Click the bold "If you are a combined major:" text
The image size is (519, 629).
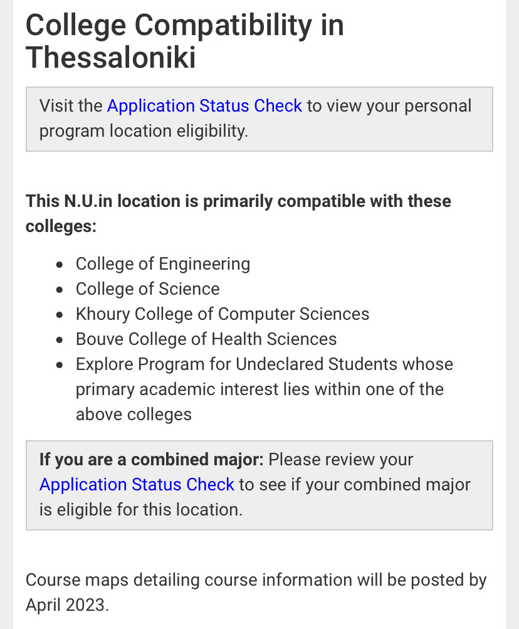[151, 459]
